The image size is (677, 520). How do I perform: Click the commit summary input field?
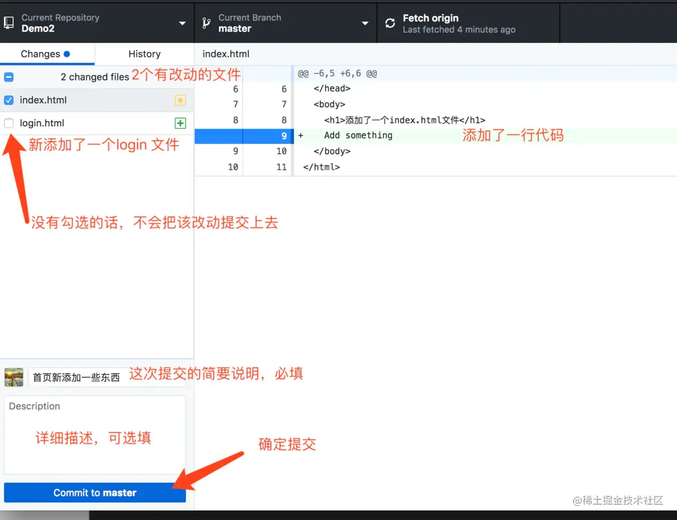point(107,377)
